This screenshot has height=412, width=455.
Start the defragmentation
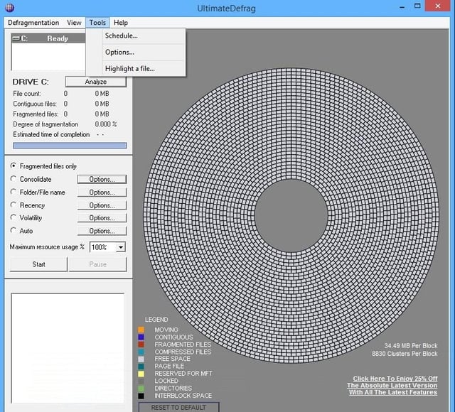click(38, 264)
